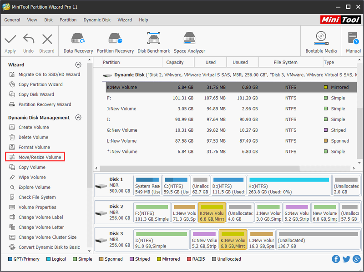
Task: Collapse the Wizard section chevron
Action: 78,64
